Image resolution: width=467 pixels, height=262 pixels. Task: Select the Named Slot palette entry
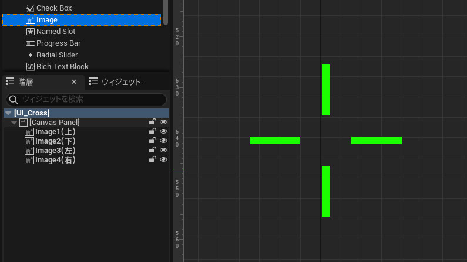(82, 32)
